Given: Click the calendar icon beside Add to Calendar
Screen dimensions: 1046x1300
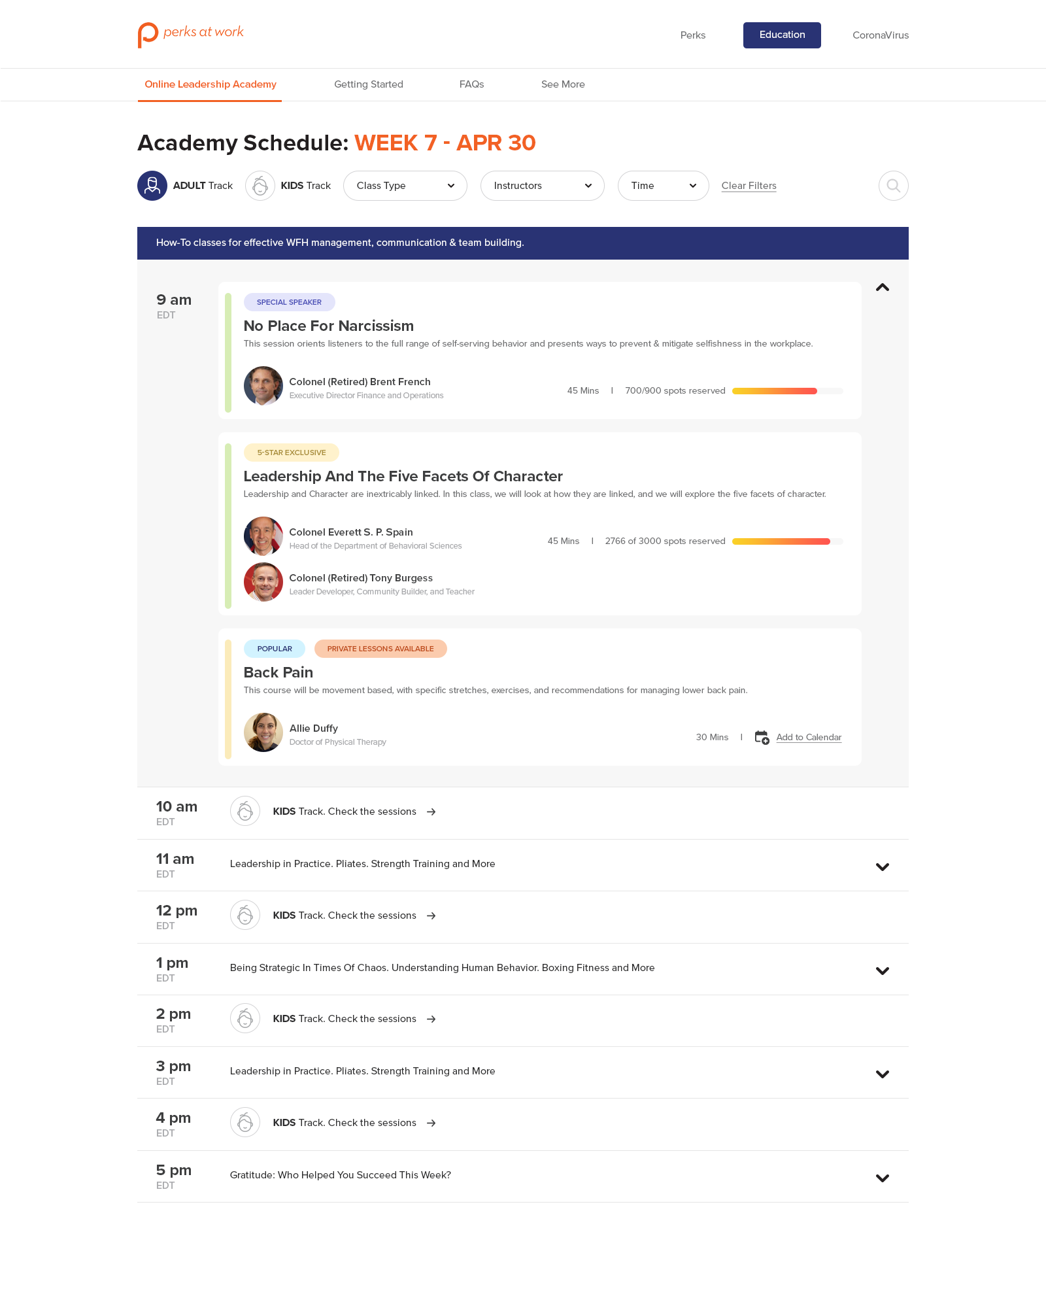Looking at the screenshot, I should pyautogui.click(x=762, y=738).
